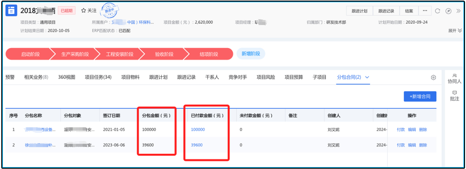Click the pin icon in top toolbar
Image resolution: width=466 pixels, height=169 pixels.
click(x=448, y=11)
